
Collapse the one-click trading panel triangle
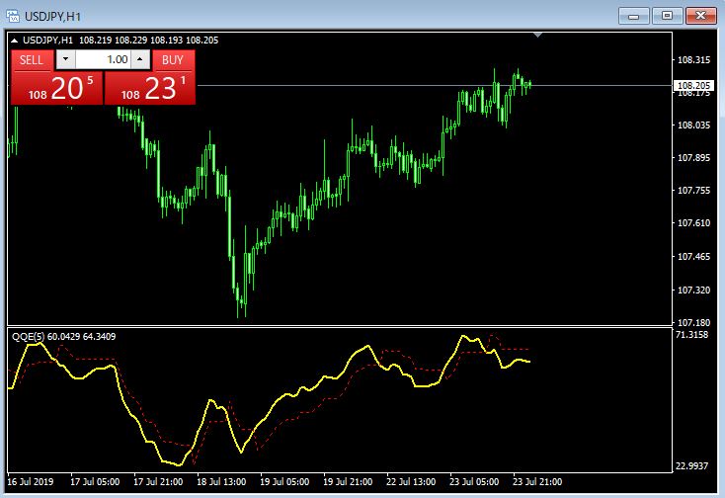click(15, 41)
